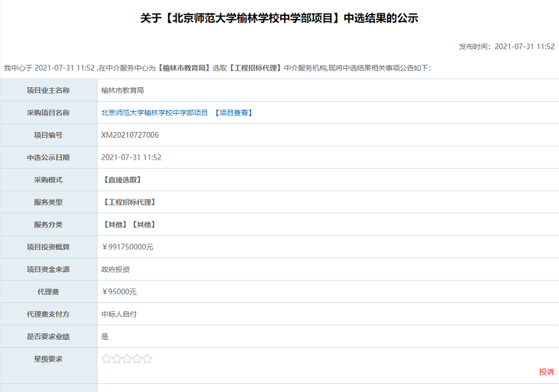Click the 发布时间: 2021-07-31 11:52 line
This screenshot has width=559, height=392.
coord(507,47)
